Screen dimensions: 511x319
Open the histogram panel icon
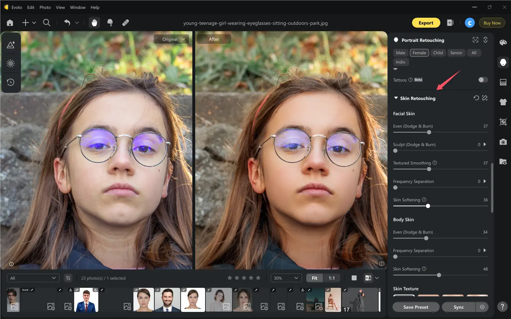click(x=11, y=45)
